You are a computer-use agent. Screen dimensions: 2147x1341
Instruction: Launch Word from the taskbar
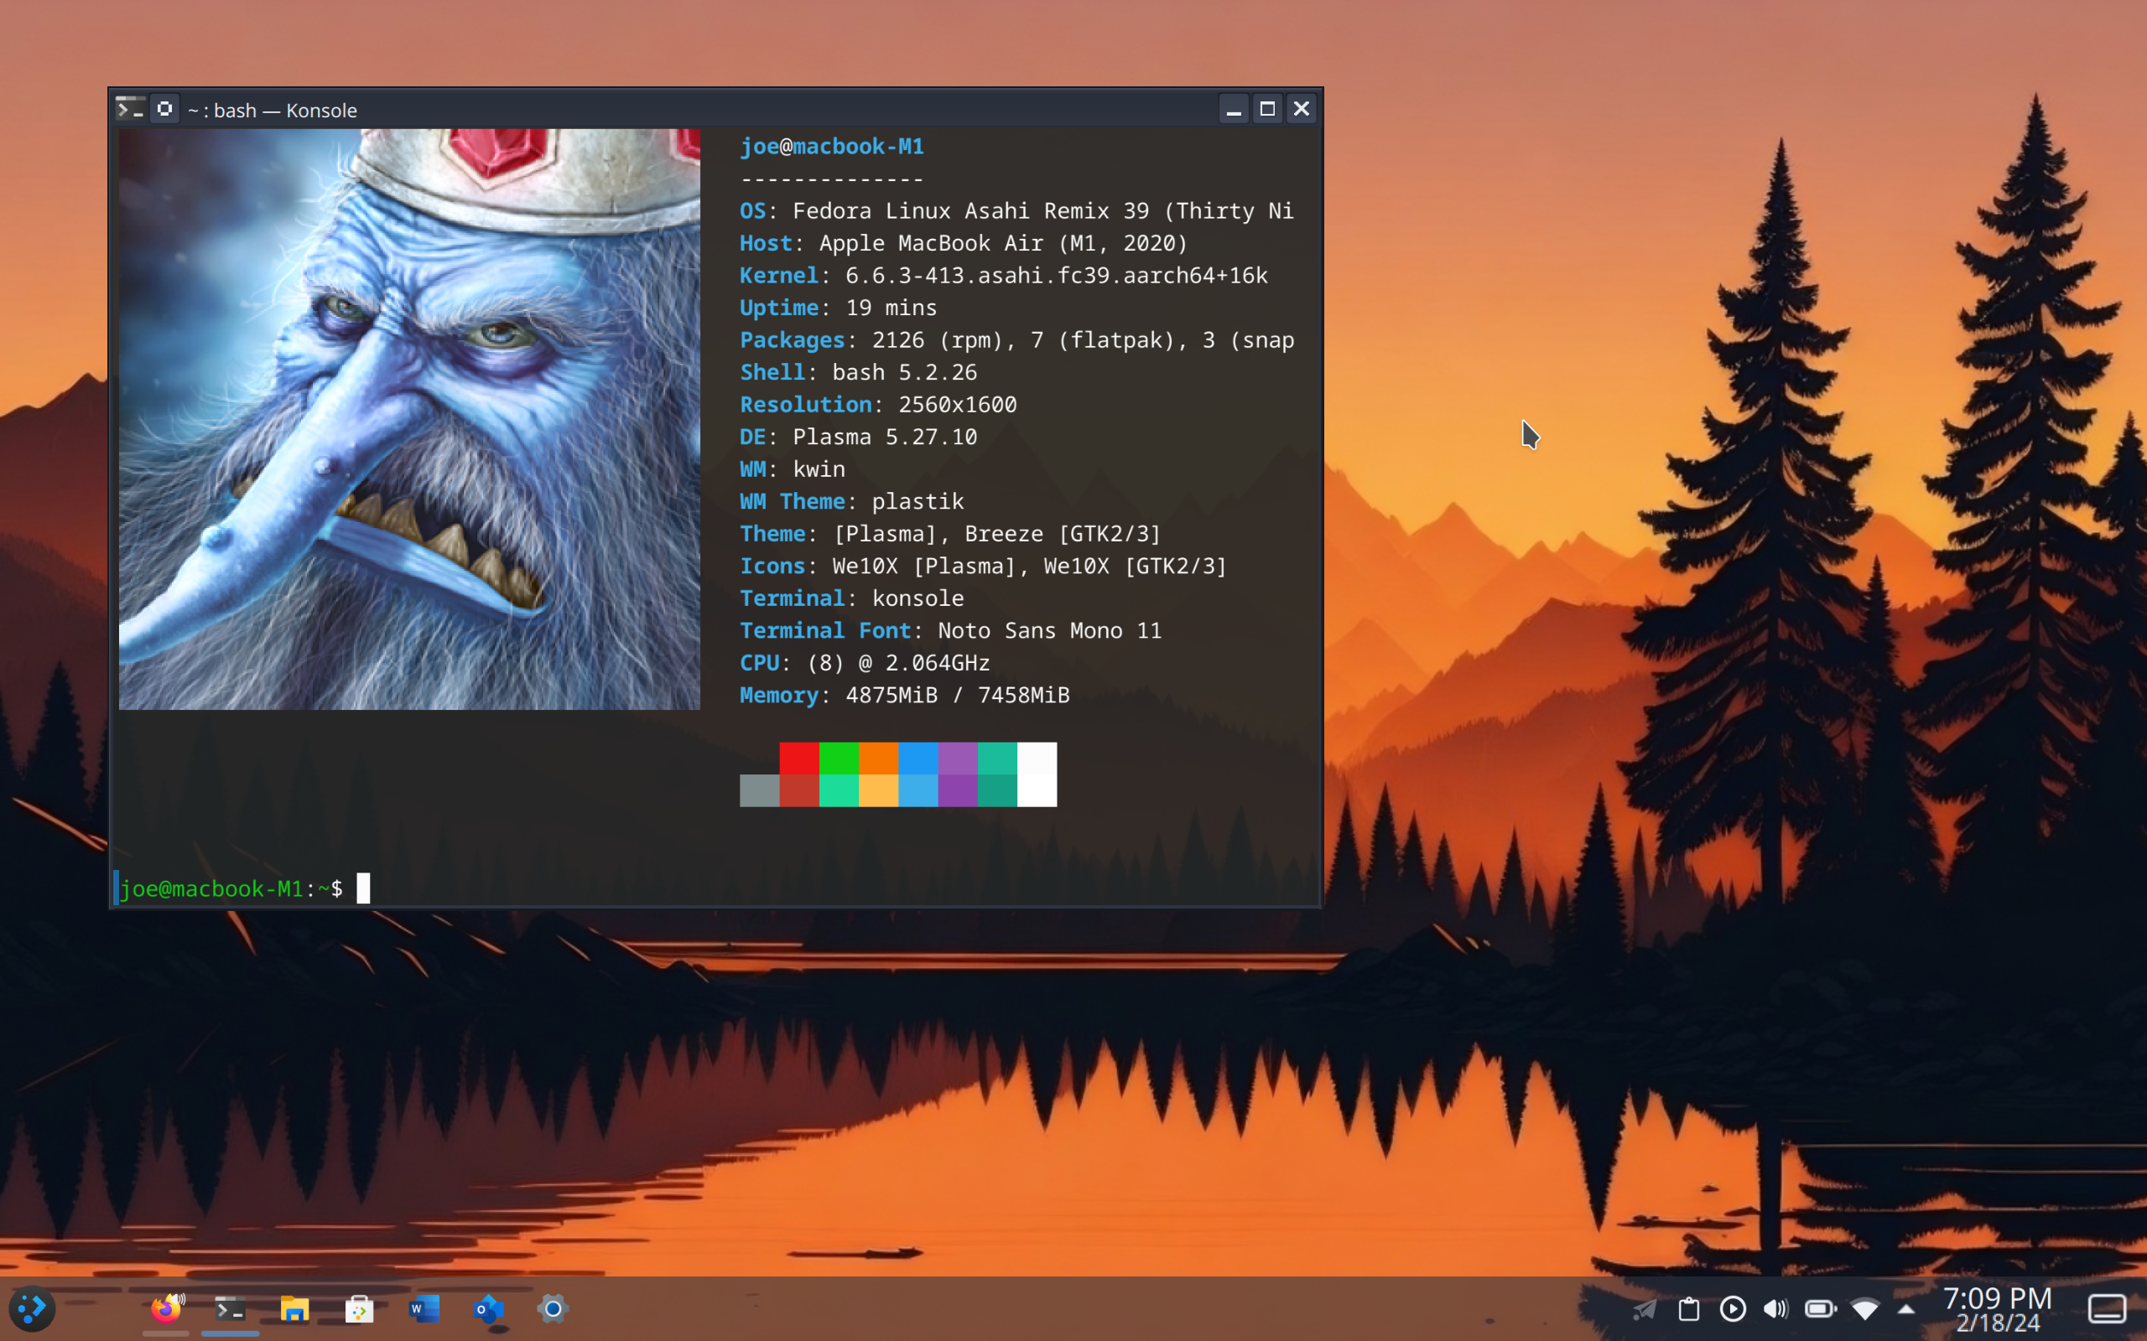[x=424, y=1308]
